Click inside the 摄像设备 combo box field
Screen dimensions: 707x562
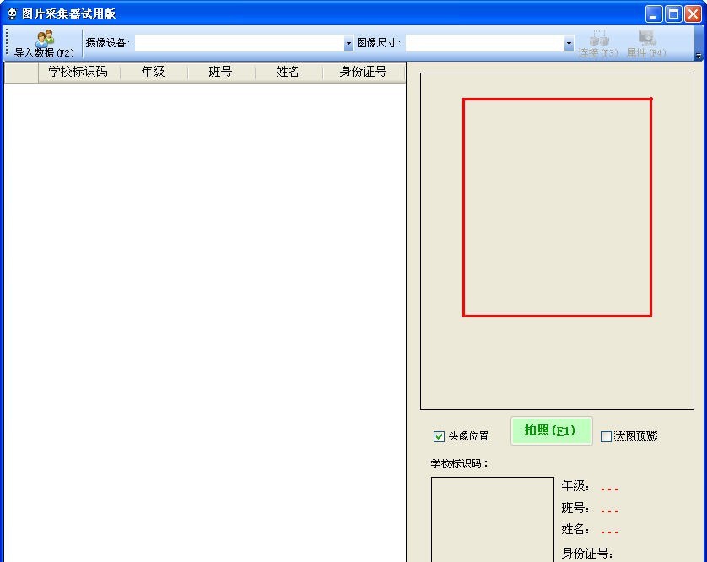tap(240, 43)
